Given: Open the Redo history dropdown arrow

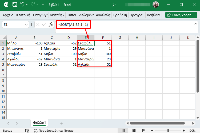Looking at the screenshot, I should 37,5.
